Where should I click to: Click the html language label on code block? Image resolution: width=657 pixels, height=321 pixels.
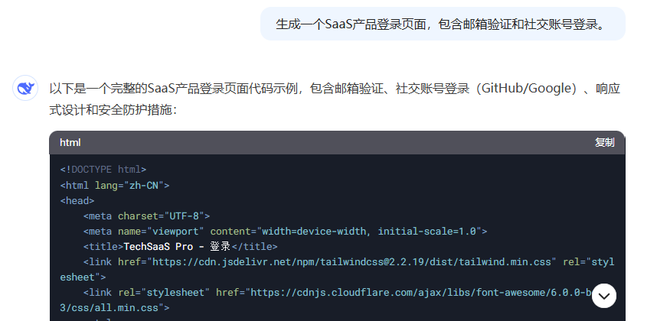point(70,142)
